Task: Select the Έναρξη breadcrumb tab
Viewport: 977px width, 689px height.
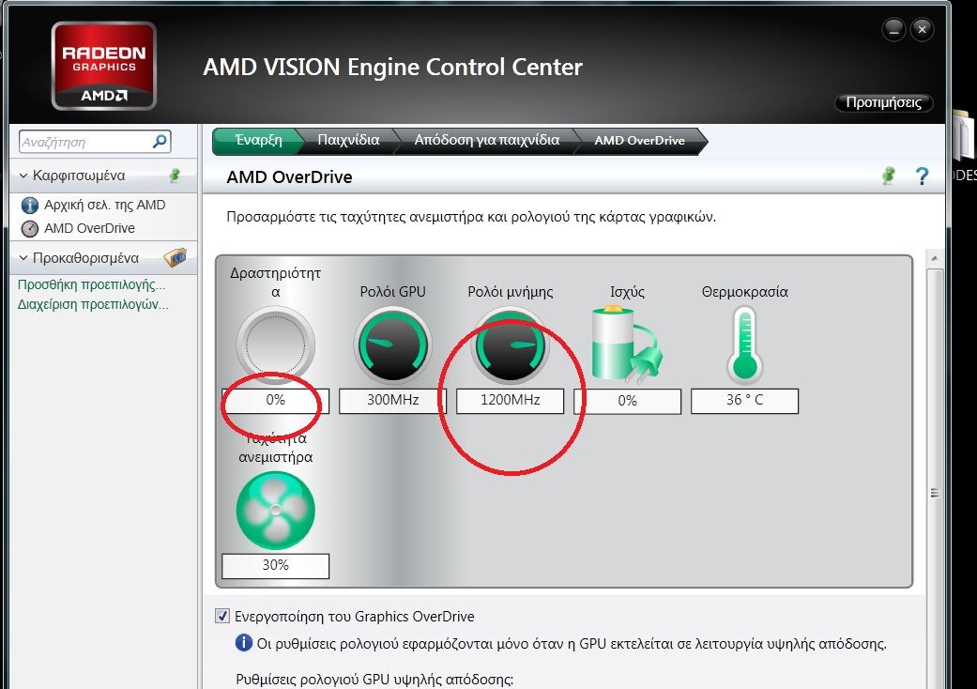Action: 259,140
